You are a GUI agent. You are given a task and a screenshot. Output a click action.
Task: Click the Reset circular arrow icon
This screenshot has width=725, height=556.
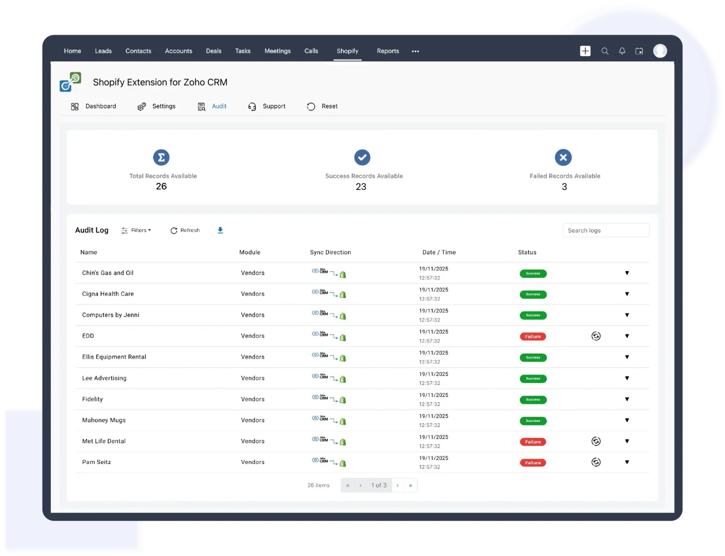pos(311,107)
